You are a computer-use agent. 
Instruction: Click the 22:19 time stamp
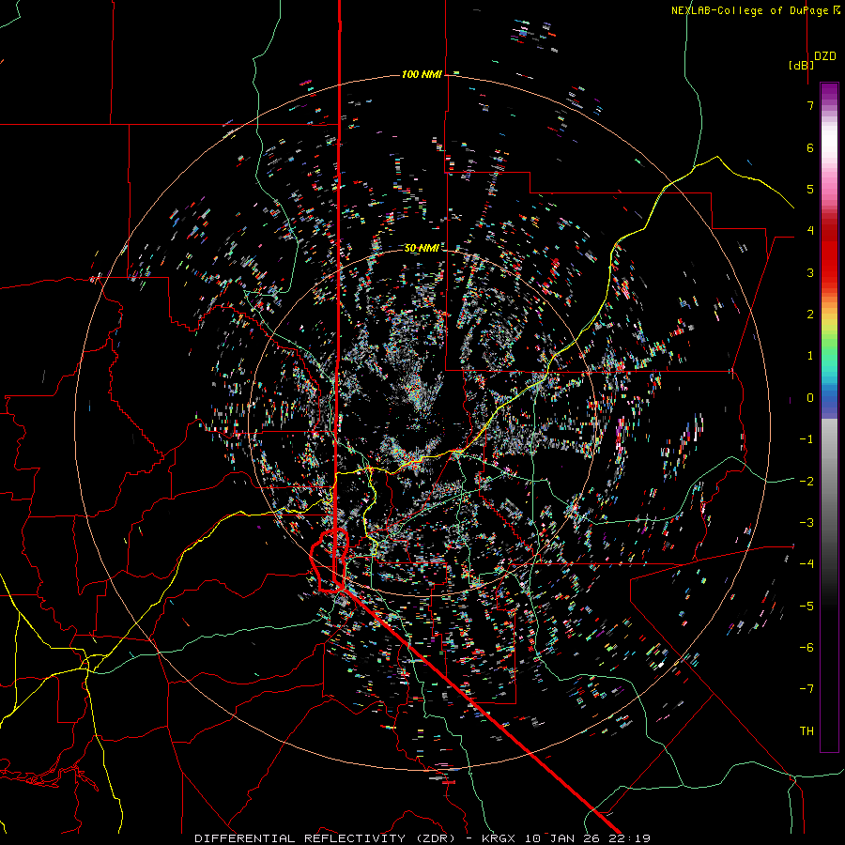[629, 838]
